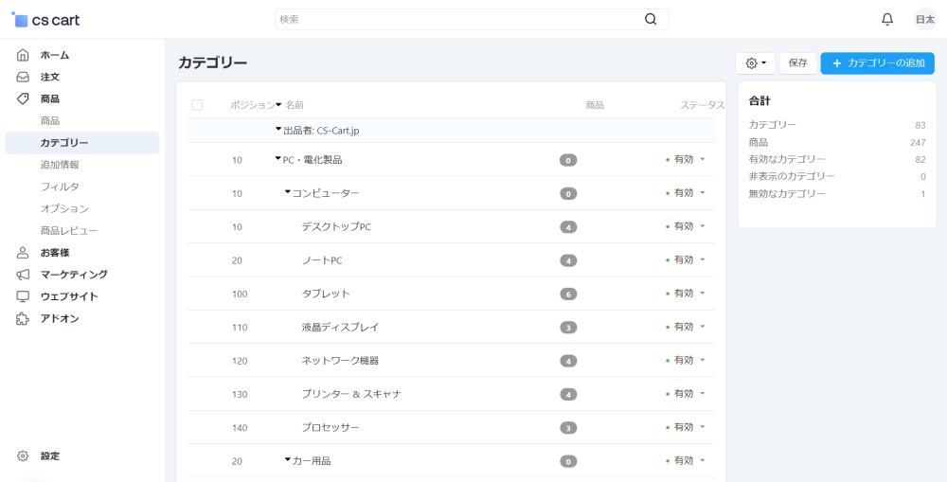Open notifications bell icon

click(x=887, y=19)
